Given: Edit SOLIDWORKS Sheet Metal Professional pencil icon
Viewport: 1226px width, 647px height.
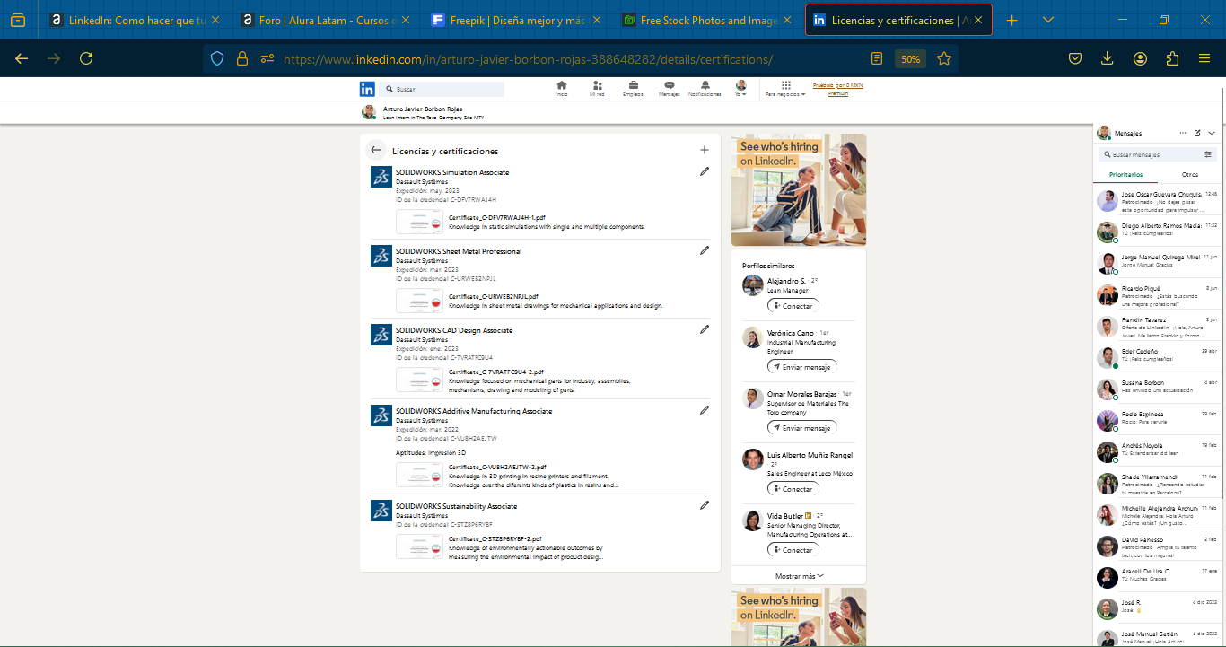Looking at the screenshot, I should [705, 250].
